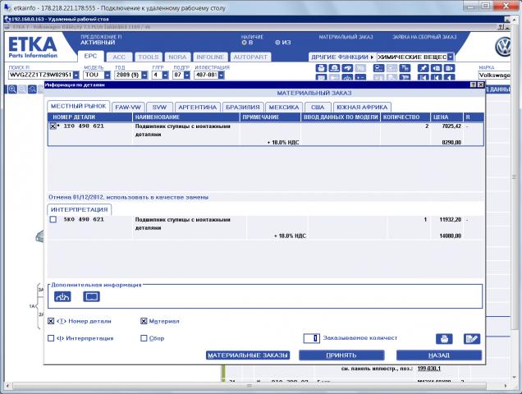Viewport: 522px width, 394px height.
Task: Enable the Интерпретация checkbox
Action: click(51, 338)
